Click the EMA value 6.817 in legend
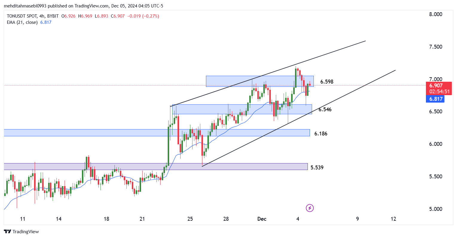 point(46,22)
